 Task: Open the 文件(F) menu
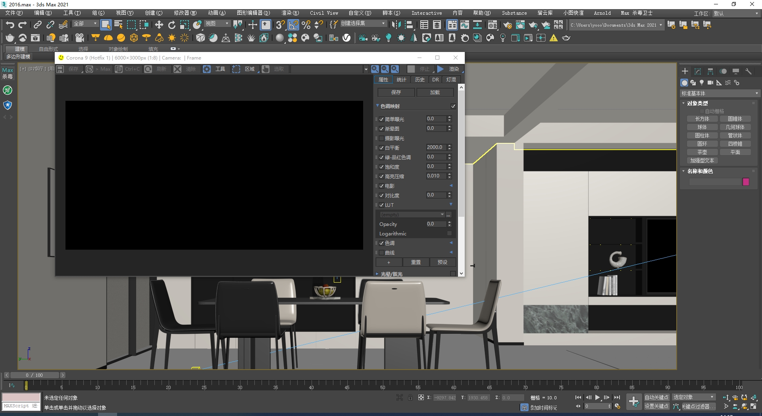click(14, 13)
